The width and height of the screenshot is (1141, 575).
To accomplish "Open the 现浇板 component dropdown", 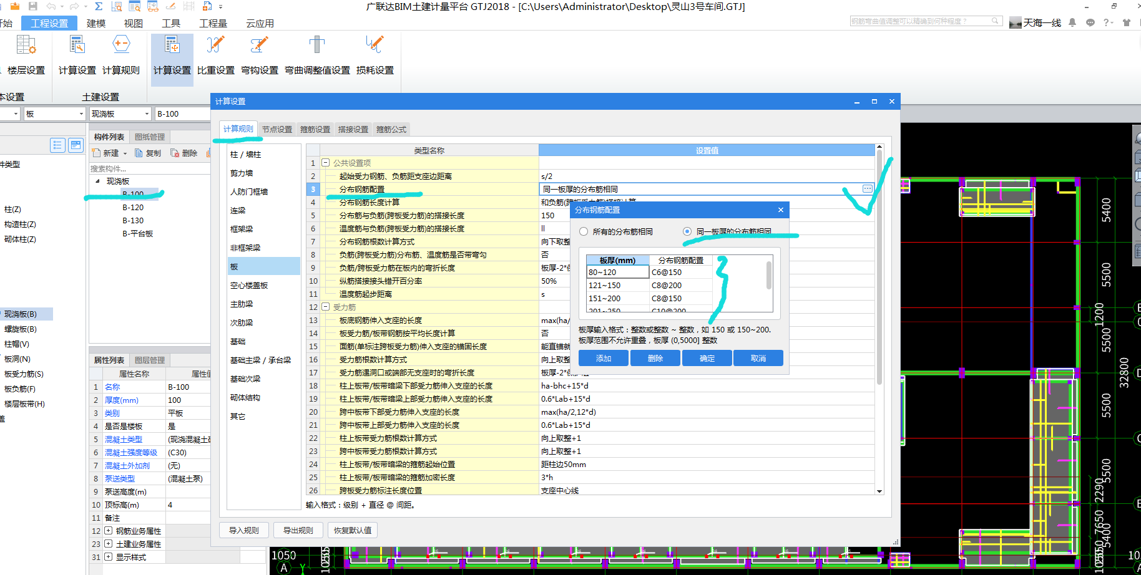I will pyautogui.click(x=147, y=114).
